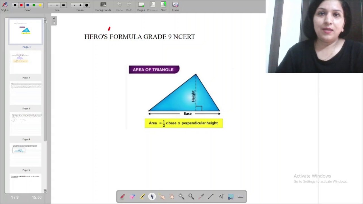Choose the black color swatch
The width and height of the screenshot is (363, 204).
[15, 5]
